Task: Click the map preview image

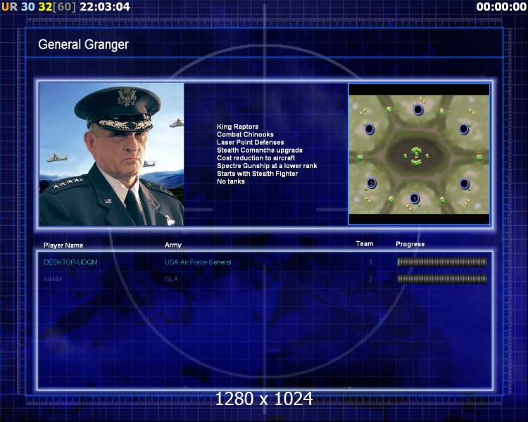Action: [419, 154]
